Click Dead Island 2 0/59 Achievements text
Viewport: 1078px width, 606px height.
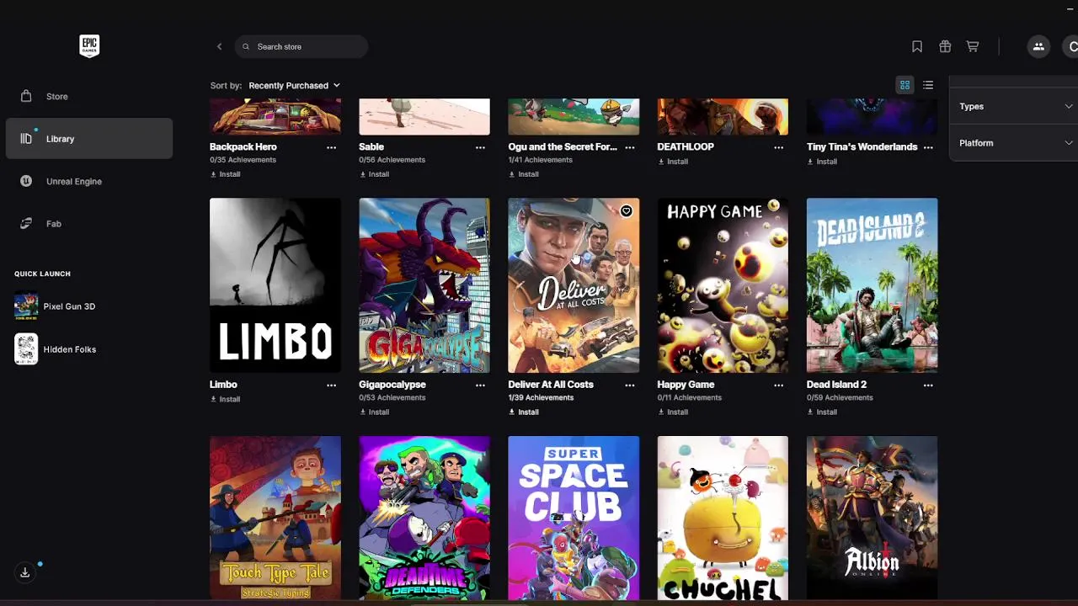(840, 397)
